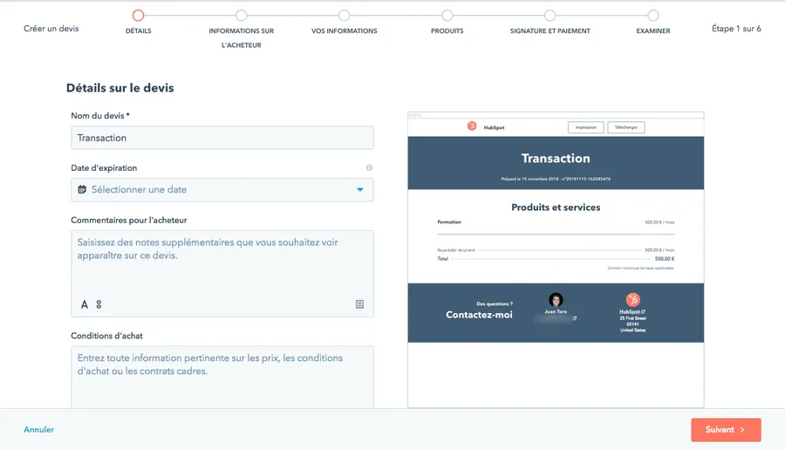
Task: Go to Informations sur l'acheteur step
Action: 242,16
